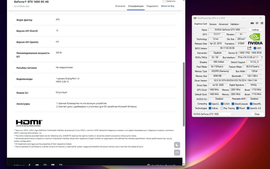The width and height of the screenshot is (270, 169).
Task: Click the Shaders 896 Unified value
Action: pos(219,62)
